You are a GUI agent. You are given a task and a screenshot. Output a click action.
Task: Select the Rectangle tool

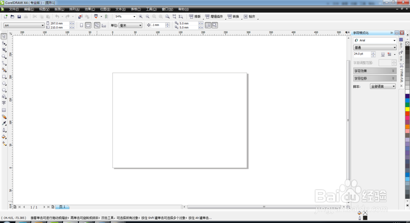pos(4,77)
